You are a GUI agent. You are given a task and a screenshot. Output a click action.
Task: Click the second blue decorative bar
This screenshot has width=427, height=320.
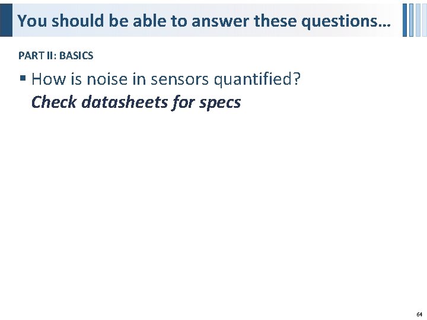411,20
